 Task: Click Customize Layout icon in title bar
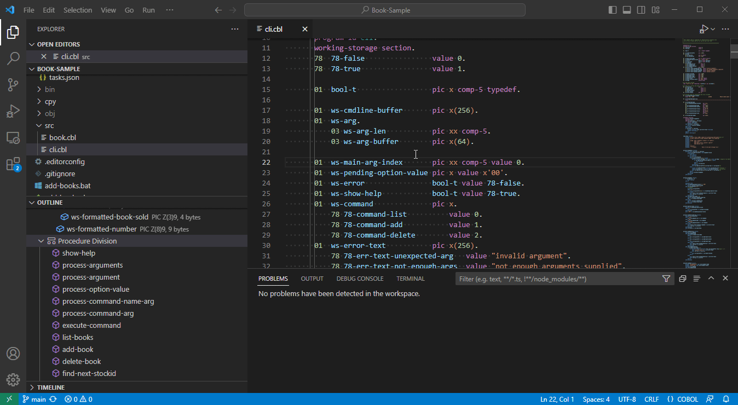(655, 10)
